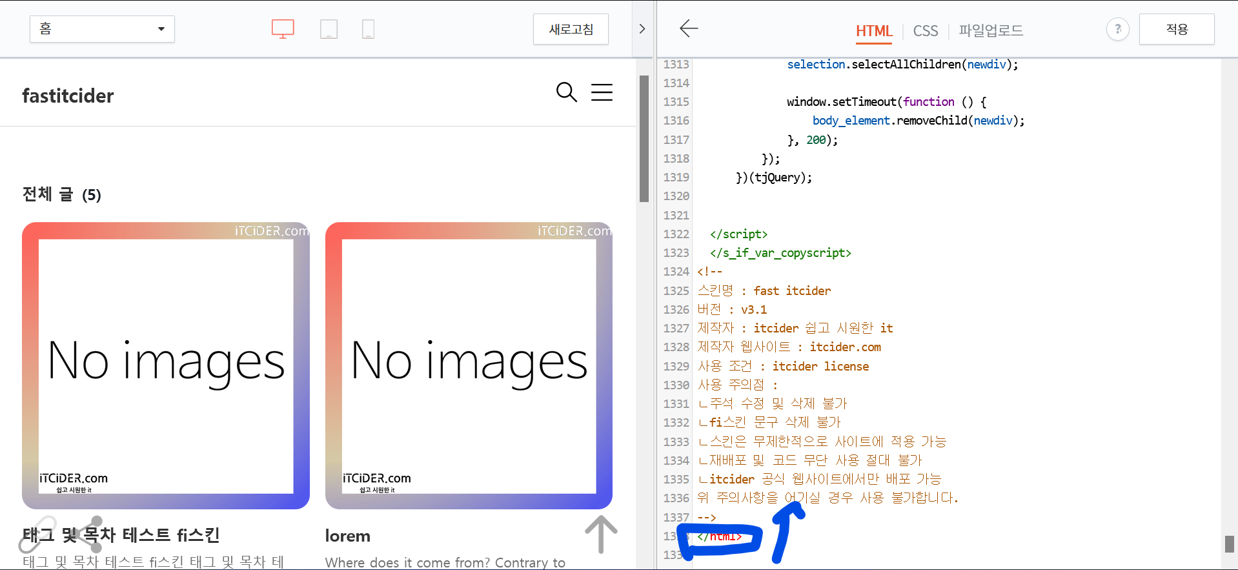The width and height of the screenshot is (1238, 570).
Task: Click the link chain icon at the bottom left
Action: pyautogui.click(x=37, y=534)
